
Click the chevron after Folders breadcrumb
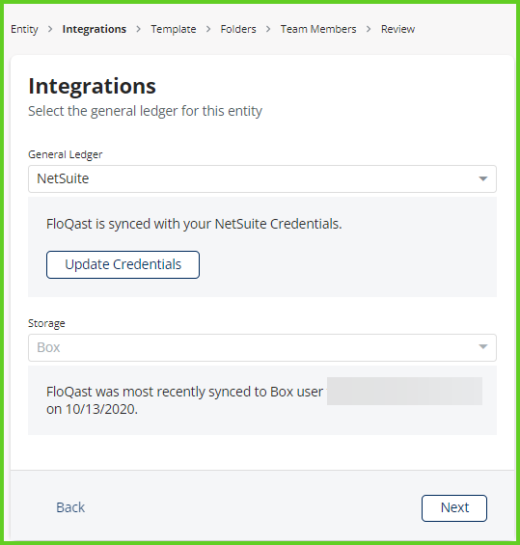pos(268,29)
